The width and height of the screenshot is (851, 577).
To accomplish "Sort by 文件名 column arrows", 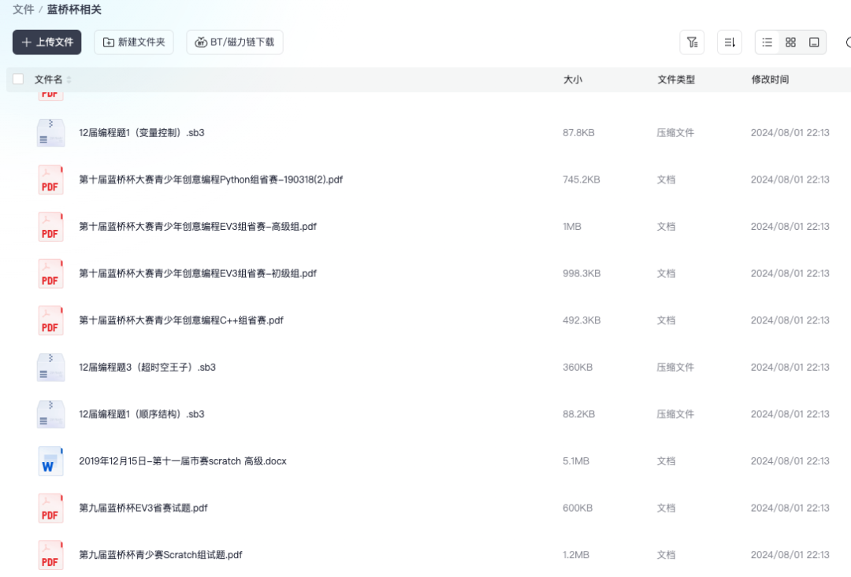I will coord(69,80).
